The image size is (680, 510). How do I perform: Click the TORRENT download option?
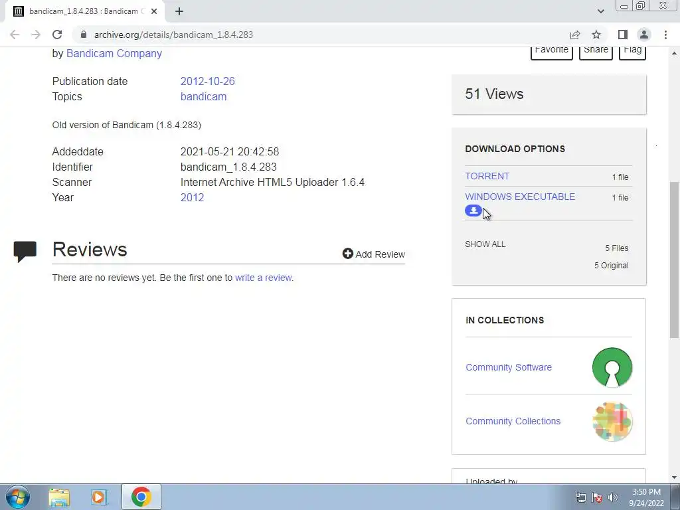pyautogui.click(x=487, y=176)
